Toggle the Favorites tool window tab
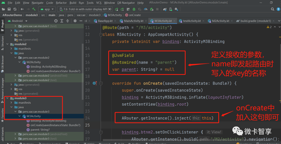The width and height of the screenshot is (281, 144). tap(3, 115)
